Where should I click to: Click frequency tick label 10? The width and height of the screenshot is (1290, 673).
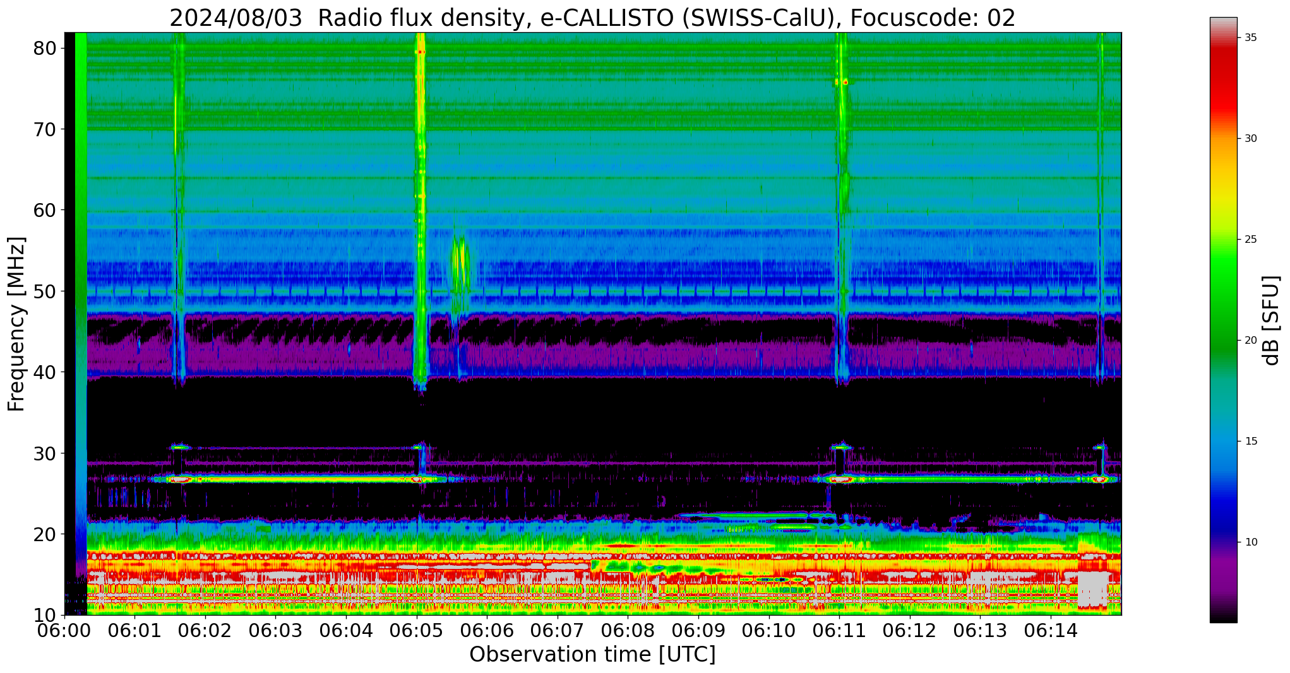[x=45, y=615]
